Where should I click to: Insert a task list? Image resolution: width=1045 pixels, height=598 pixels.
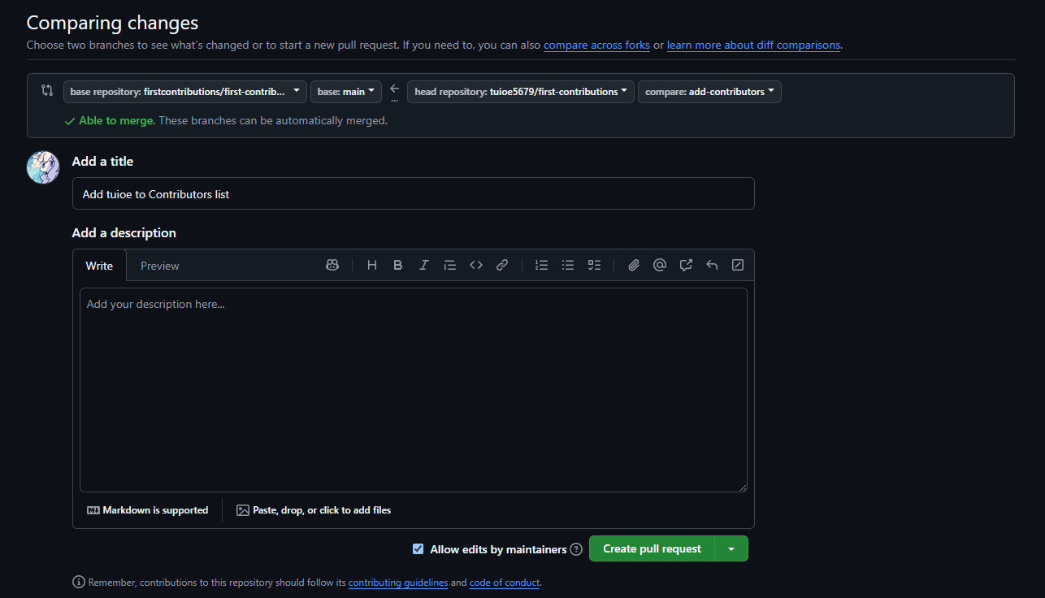pyautogui.click(x=594, y=265)
